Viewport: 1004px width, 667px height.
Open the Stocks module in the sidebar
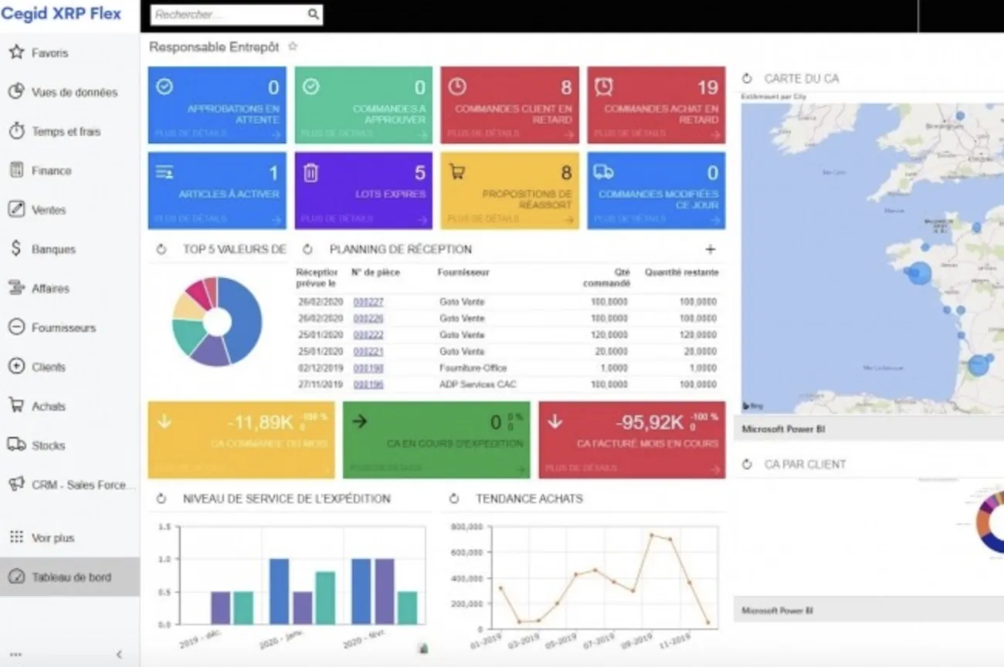coord(49,445)
